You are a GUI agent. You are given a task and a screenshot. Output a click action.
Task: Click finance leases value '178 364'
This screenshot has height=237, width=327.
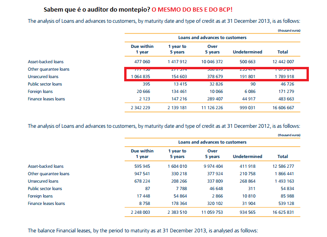(x=179, y=204)
